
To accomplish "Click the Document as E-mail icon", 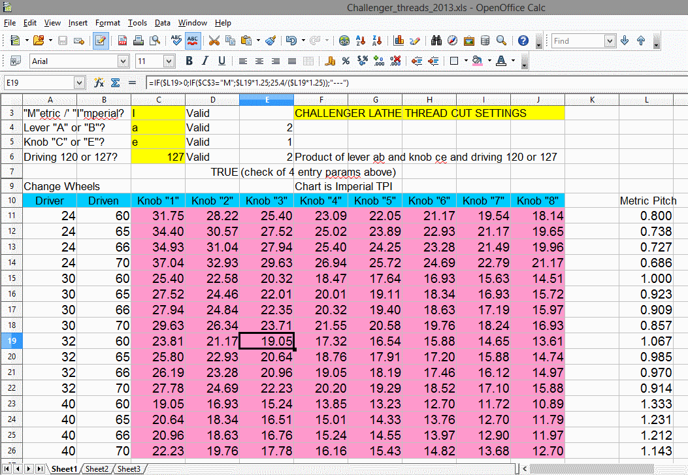I will click(79, 41).
